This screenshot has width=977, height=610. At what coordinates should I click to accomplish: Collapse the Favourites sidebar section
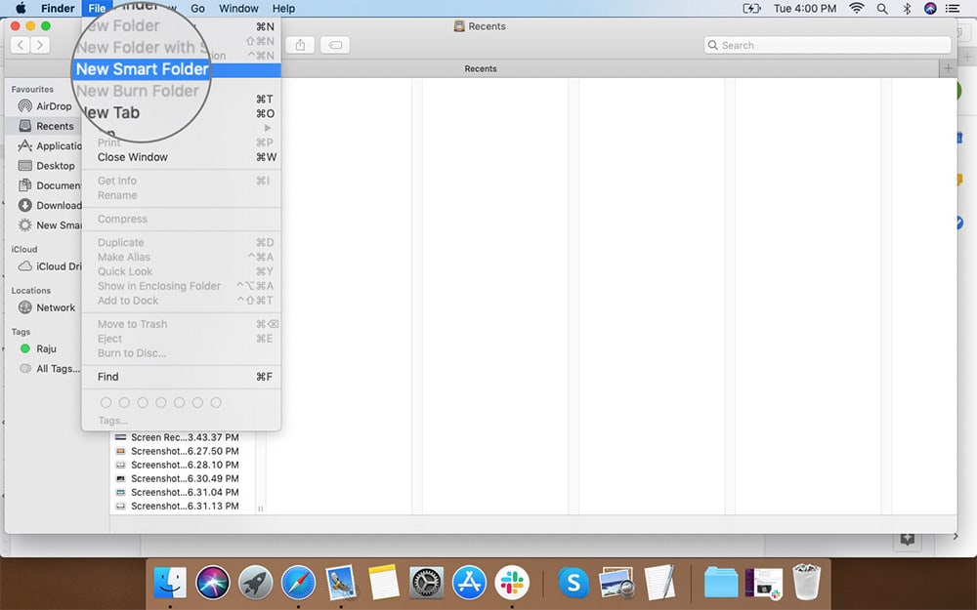click(x=36, y=89)
